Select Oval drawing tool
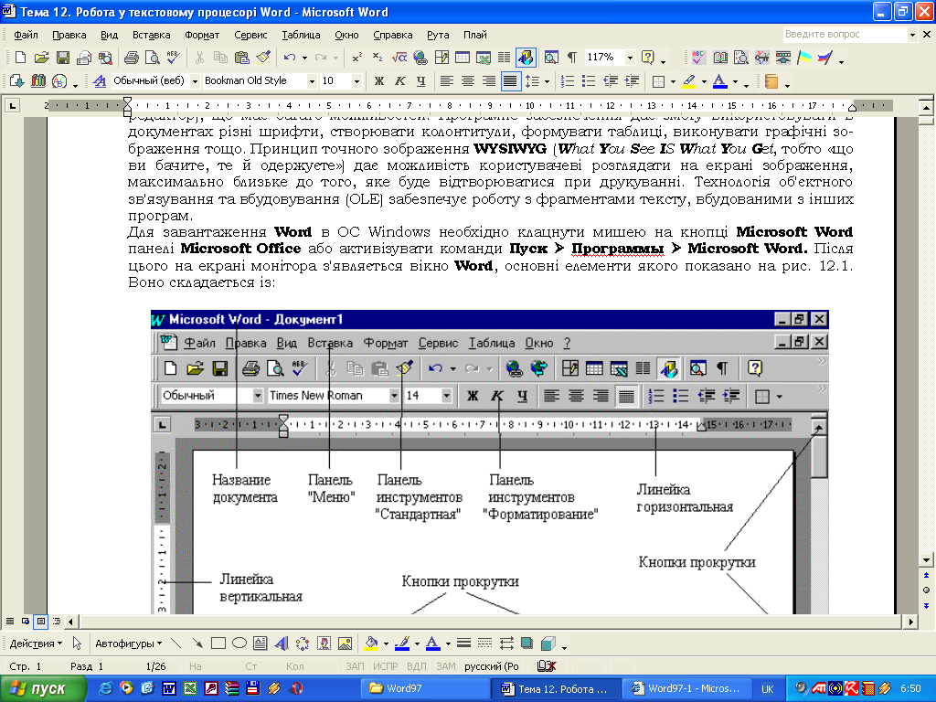This screenshot has height=702, width=936. click(x=239, y=643)
